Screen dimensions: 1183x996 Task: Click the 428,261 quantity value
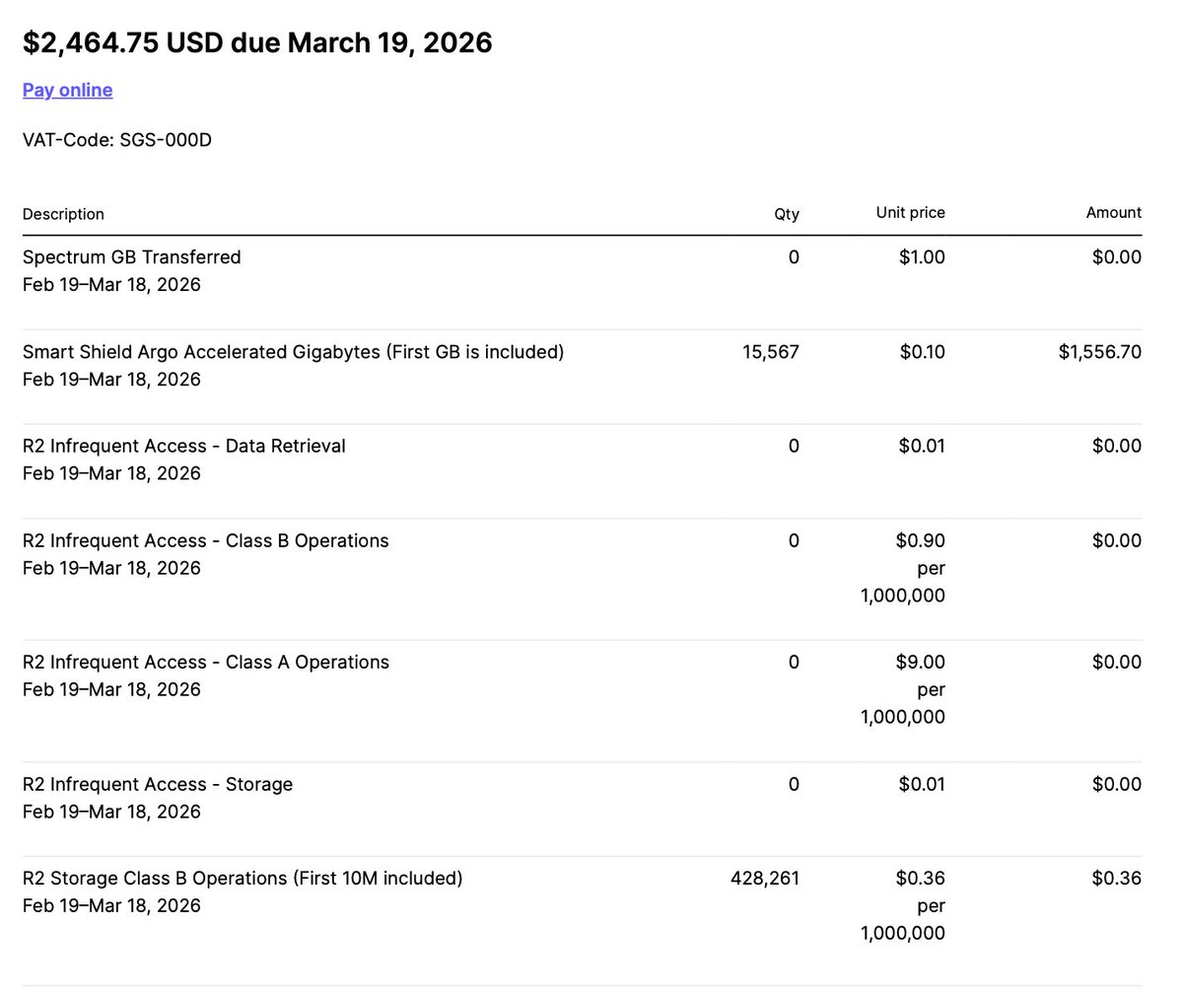click(764, 878)
